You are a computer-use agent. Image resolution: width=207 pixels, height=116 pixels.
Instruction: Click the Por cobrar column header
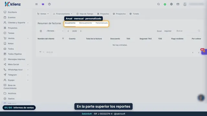click(x=196, y=39)
